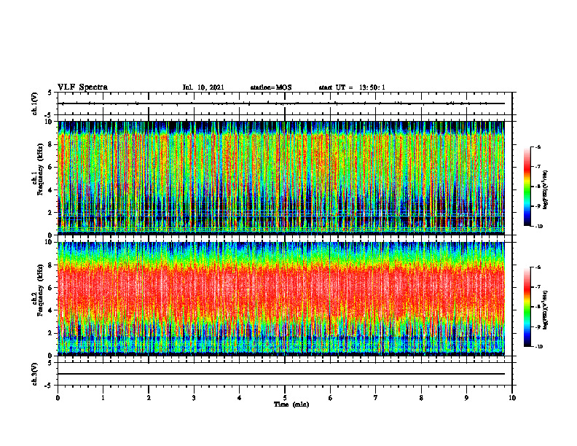Click the time axis tick label "8"
Screen dimensions: 577x446
click(x=421, y=398)
